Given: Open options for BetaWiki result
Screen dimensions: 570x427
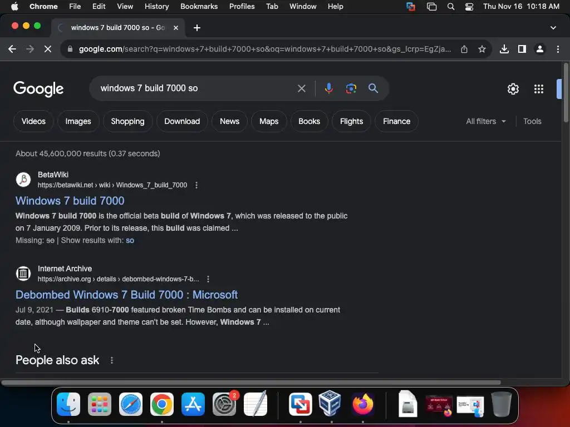Looking at the screenshot, I should pos(196,185).
